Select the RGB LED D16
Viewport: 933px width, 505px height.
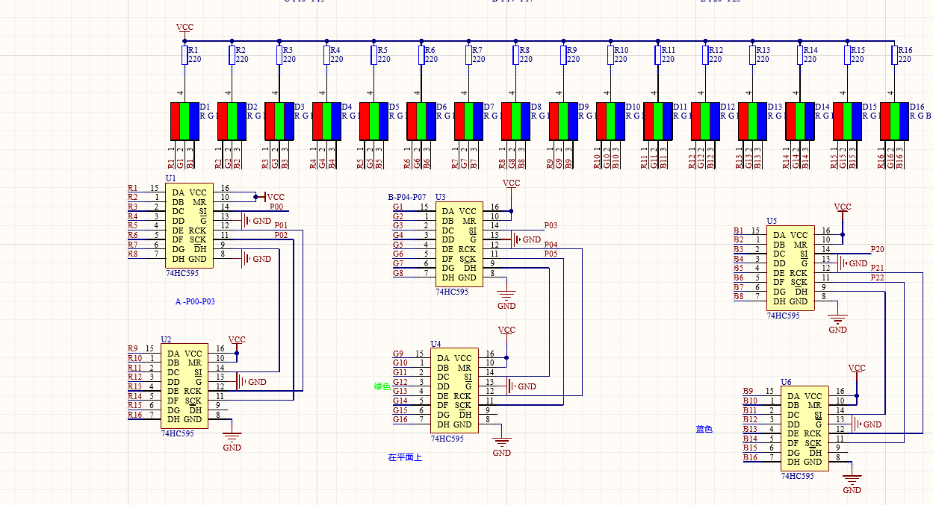point(895,121)
